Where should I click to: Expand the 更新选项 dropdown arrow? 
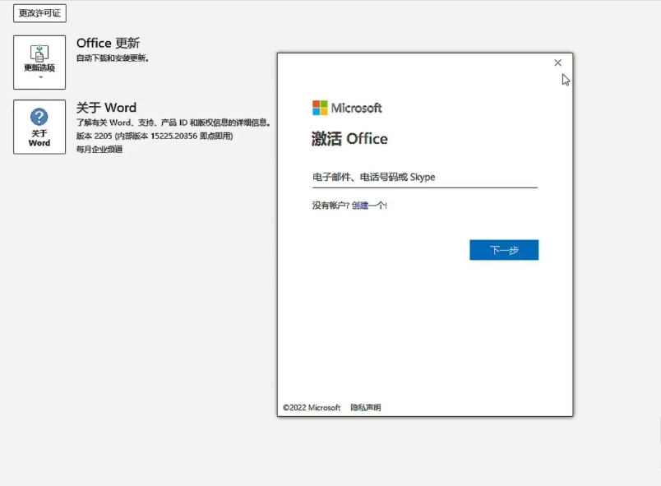[39, 78]
